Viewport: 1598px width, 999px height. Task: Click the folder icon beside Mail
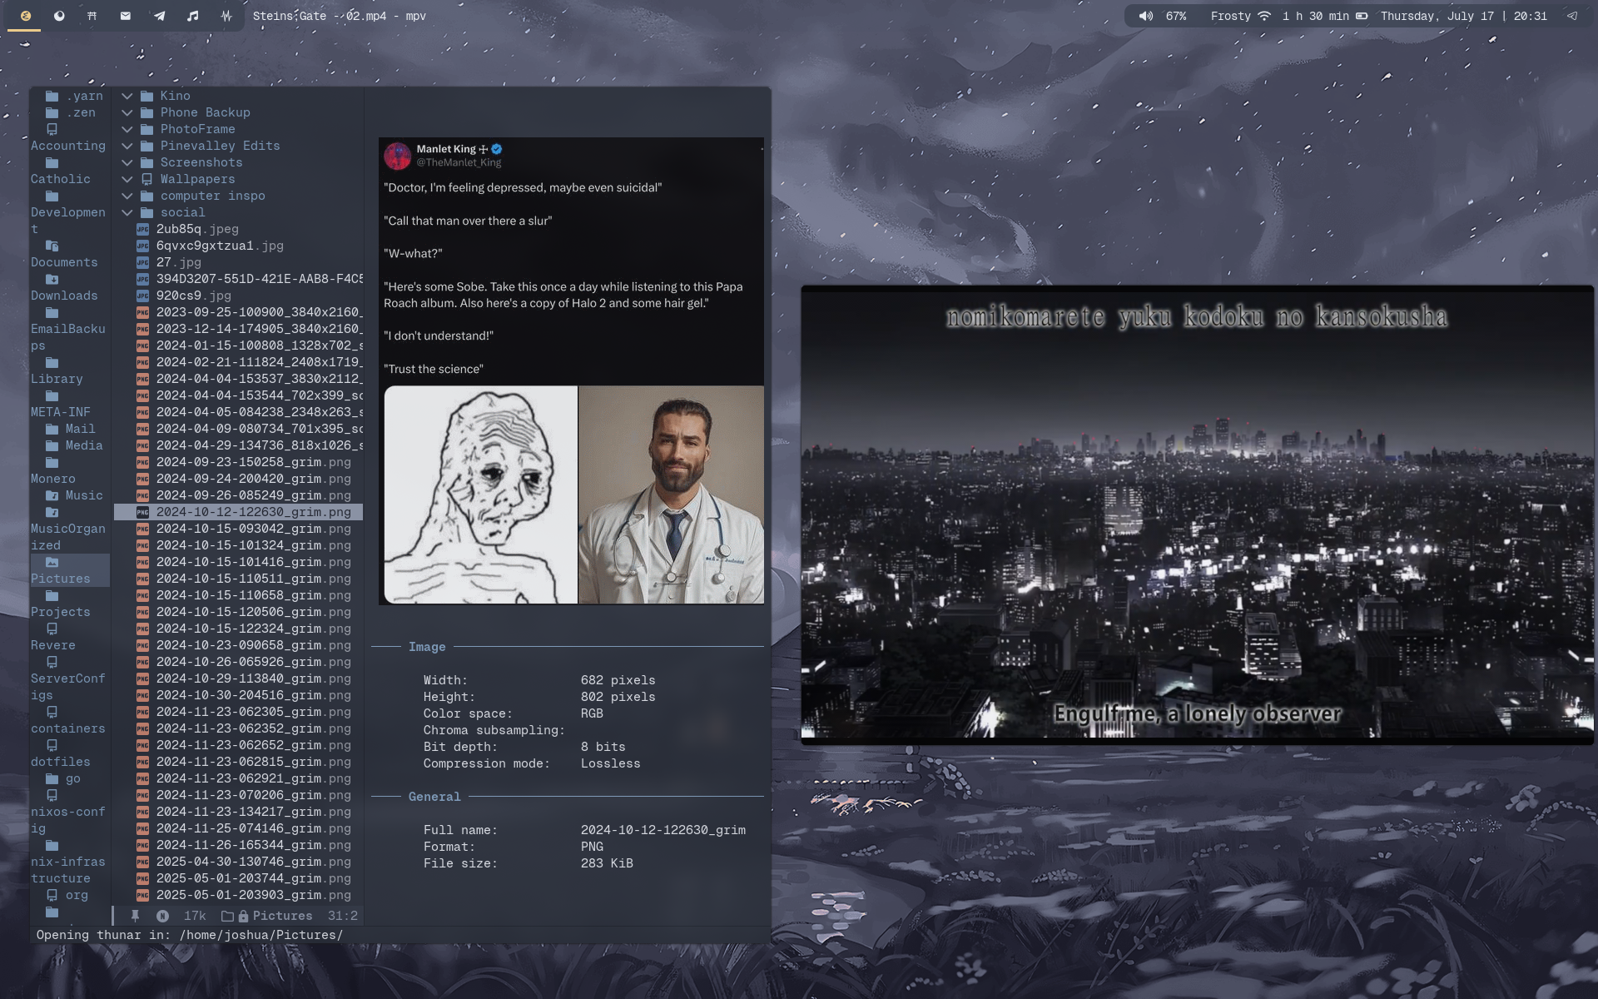pos(52,429)
